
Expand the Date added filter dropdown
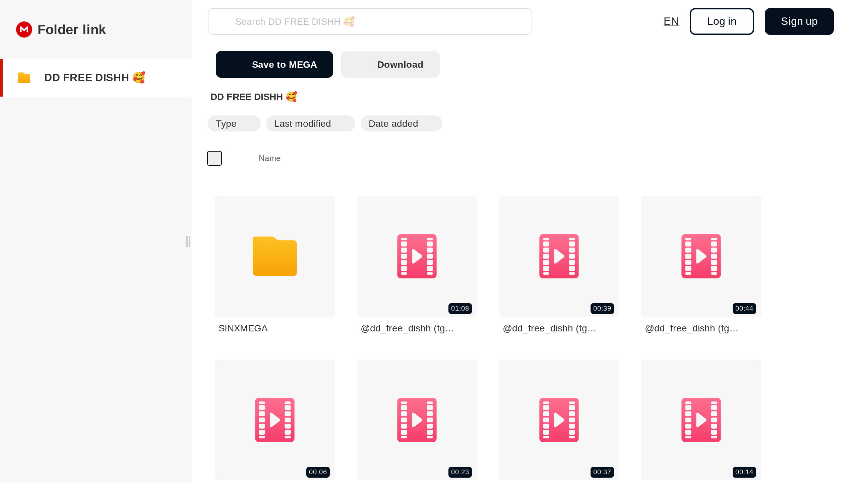401,123
